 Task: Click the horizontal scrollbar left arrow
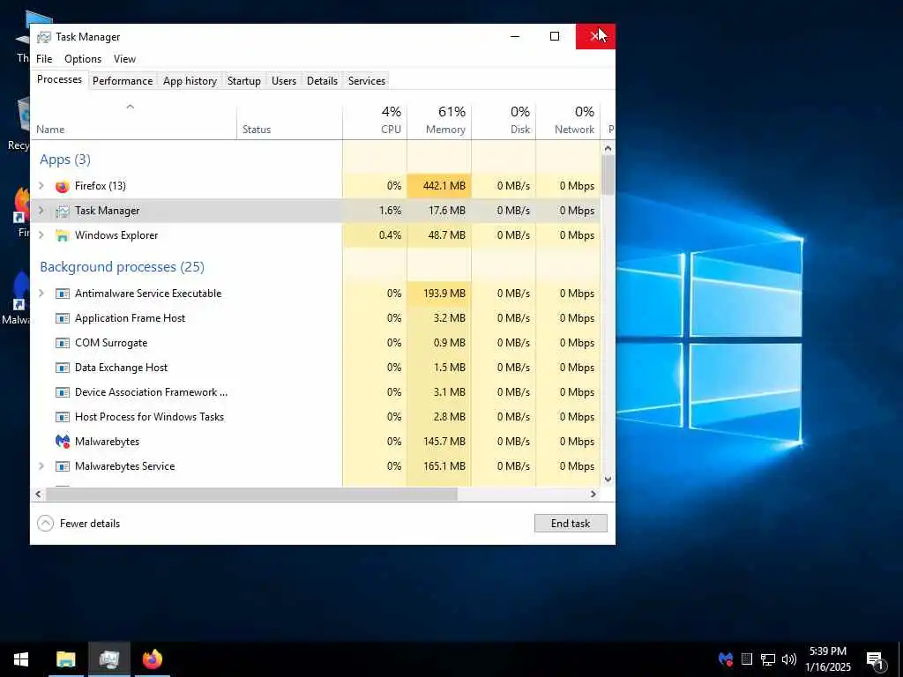click(39, 494)
